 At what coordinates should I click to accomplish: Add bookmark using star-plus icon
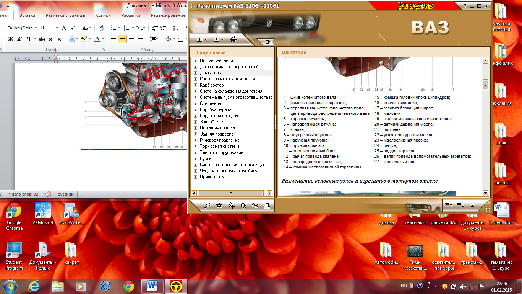pyautogui.click(x=231, y=205)
